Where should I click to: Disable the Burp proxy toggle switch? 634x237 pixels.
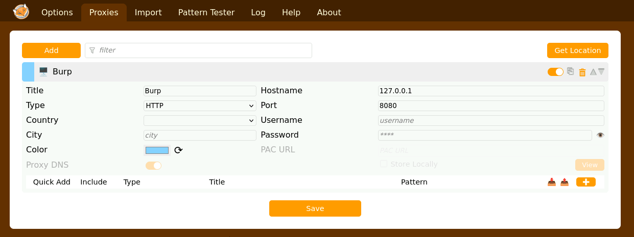point(555,72)
